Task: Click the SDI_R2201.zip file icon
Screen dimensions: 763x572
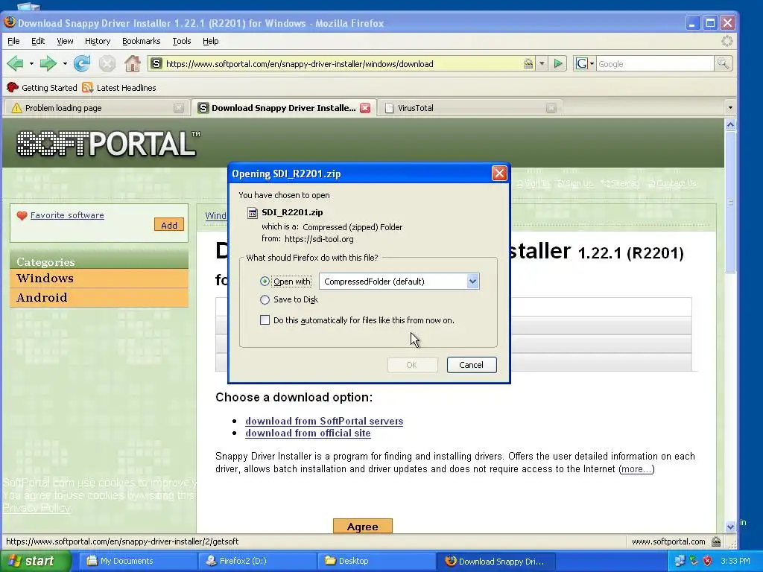Action: [x=253, y=212]
